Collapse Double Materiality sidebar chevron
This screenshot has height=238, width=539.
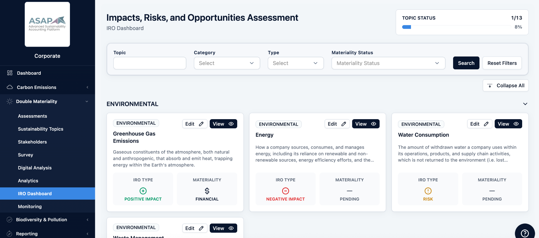(87, 102)
